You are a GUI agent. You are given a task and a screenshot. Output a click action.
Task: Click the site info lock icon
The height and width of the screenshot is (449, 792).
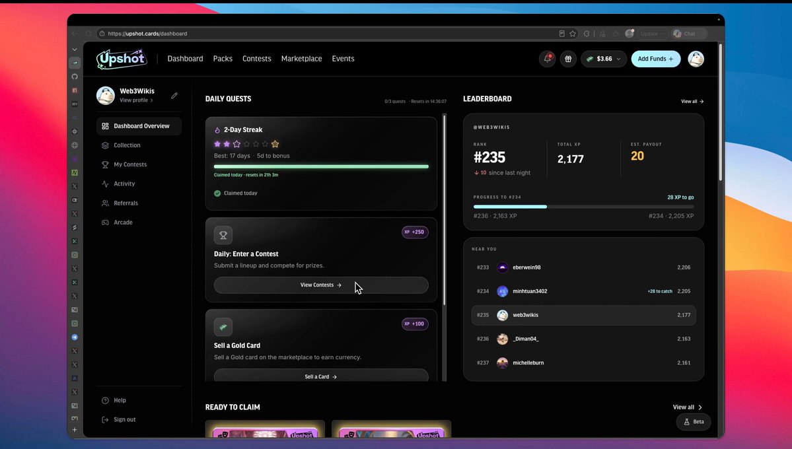pos(102,34)
